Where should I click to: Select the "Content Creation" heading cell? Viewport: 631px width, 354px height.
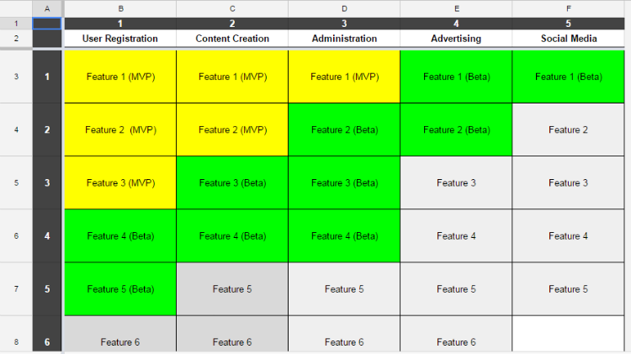tap(232, 39)
